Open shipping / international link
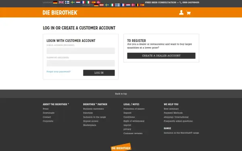This screenshot has height=151, width=242. coord(176,117)
